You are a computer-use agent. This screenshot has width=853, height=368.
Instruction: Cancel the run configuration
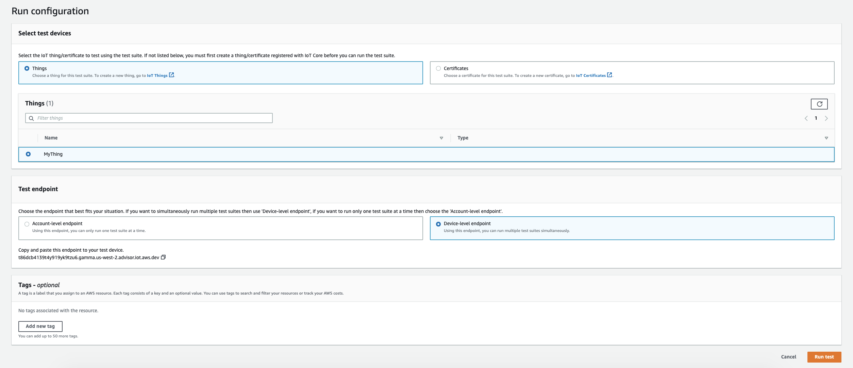[788, 357]
